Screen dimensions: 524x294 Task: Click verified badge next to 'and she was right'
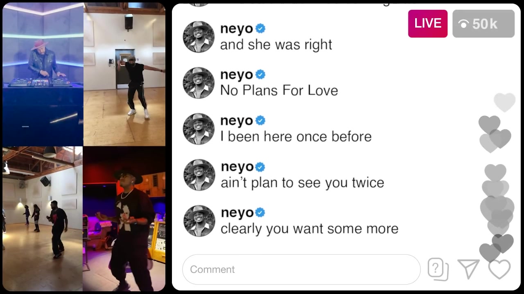pos(260,29)
